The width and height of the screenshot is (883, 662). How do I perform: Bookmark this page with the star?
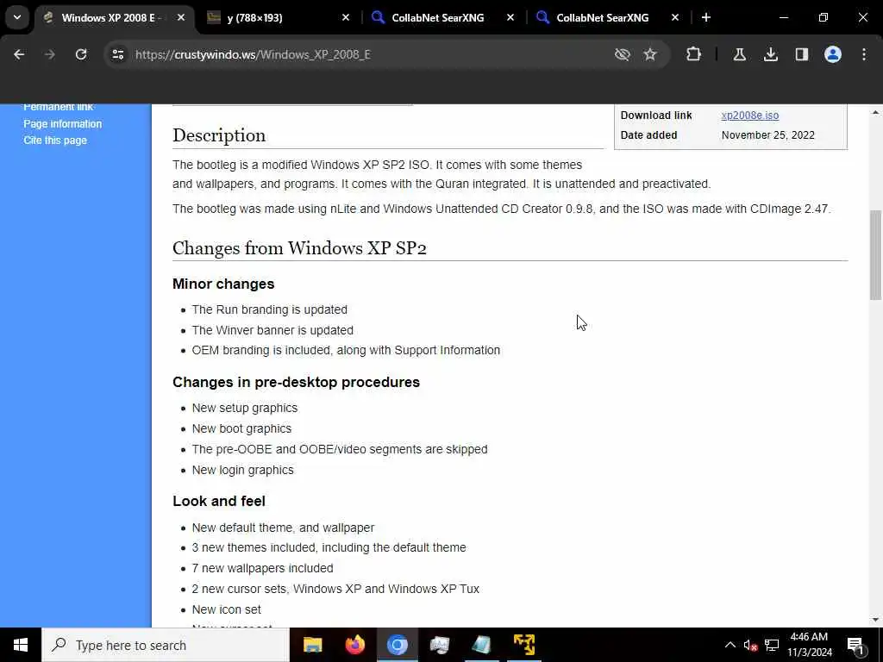[650, 54]
